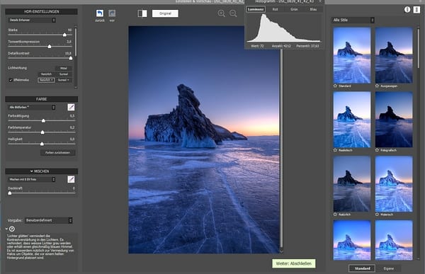
Task: Favorite the Fotografisch preset with its star
Action: [377, 150]
